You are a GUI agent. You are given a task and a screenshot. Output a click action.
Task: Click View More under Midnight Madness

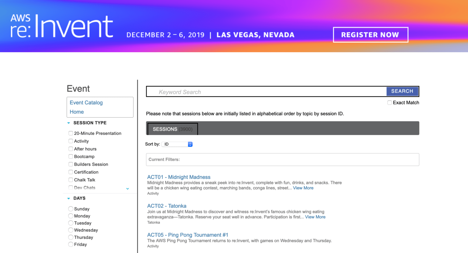(x=303, y=188)
